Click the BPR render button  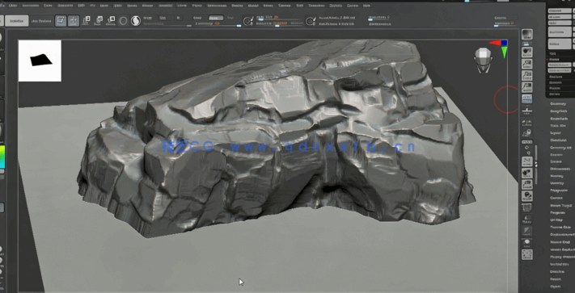[527, 35]
